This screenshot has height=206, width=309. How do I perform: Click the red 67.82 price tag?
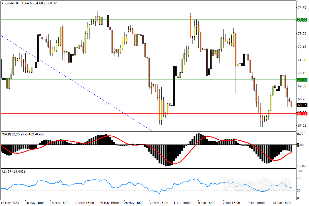click(x=302, y=114)
